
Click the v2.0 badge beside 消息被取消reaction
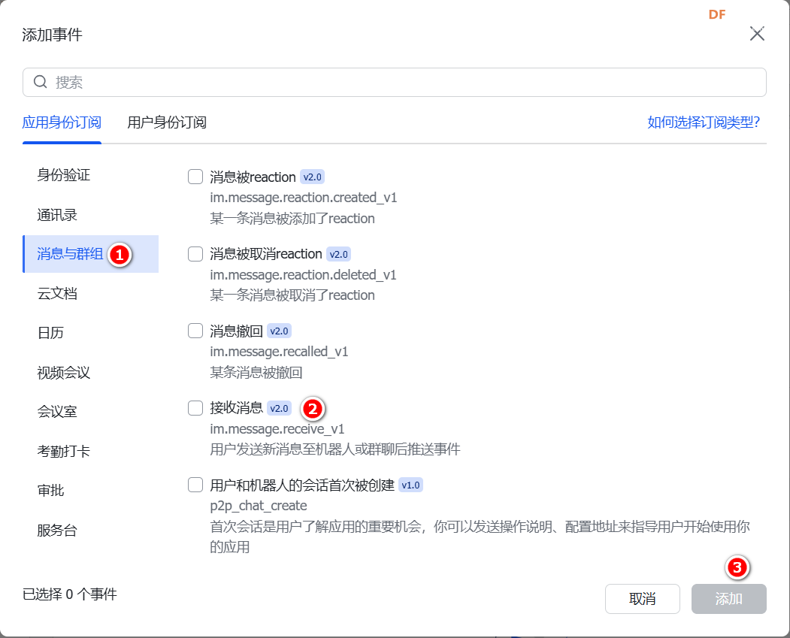point(338,254)
